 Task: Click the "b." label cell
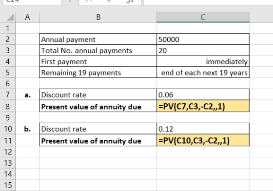[x=27, y=129]
